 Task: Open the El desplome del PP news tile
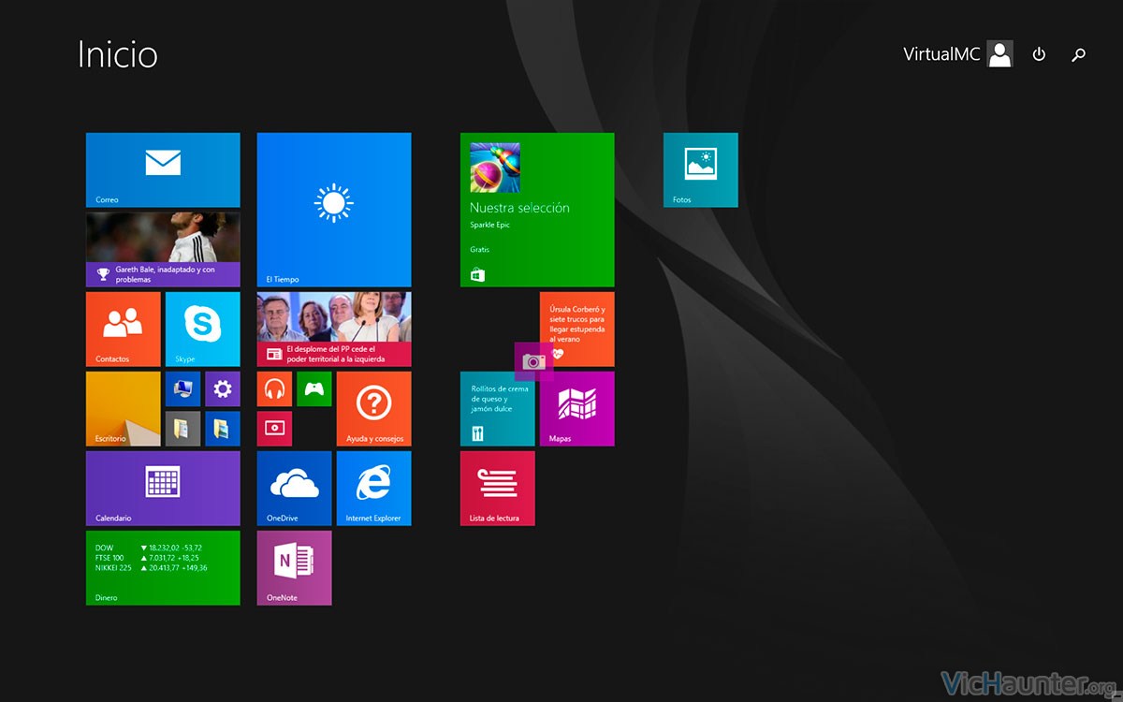[334, 329]
